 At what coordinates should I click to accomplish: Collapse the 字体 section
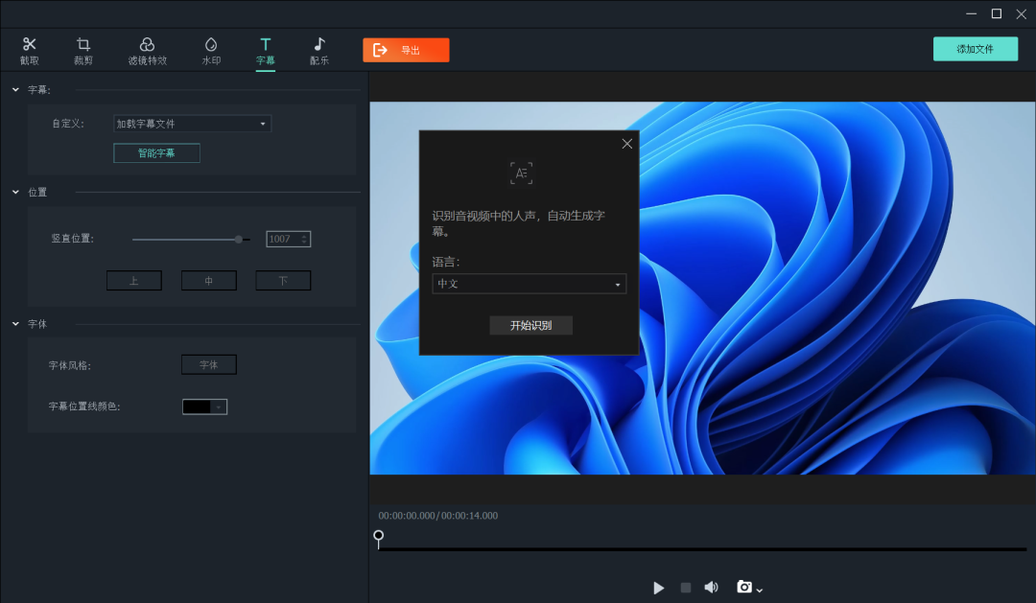pyautogui.click(x=15, y=324)
